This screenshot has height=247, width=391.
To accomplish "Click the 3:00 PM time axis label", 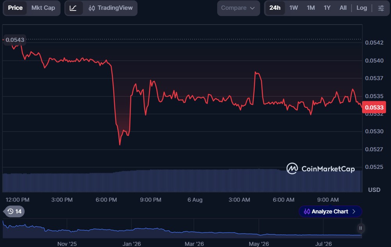I will (62, 200).
